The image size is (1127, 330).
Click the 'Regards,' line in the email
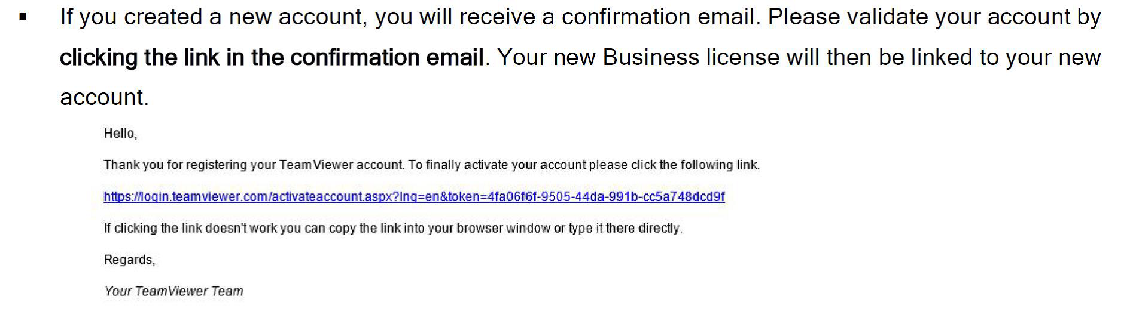(129, 260)
